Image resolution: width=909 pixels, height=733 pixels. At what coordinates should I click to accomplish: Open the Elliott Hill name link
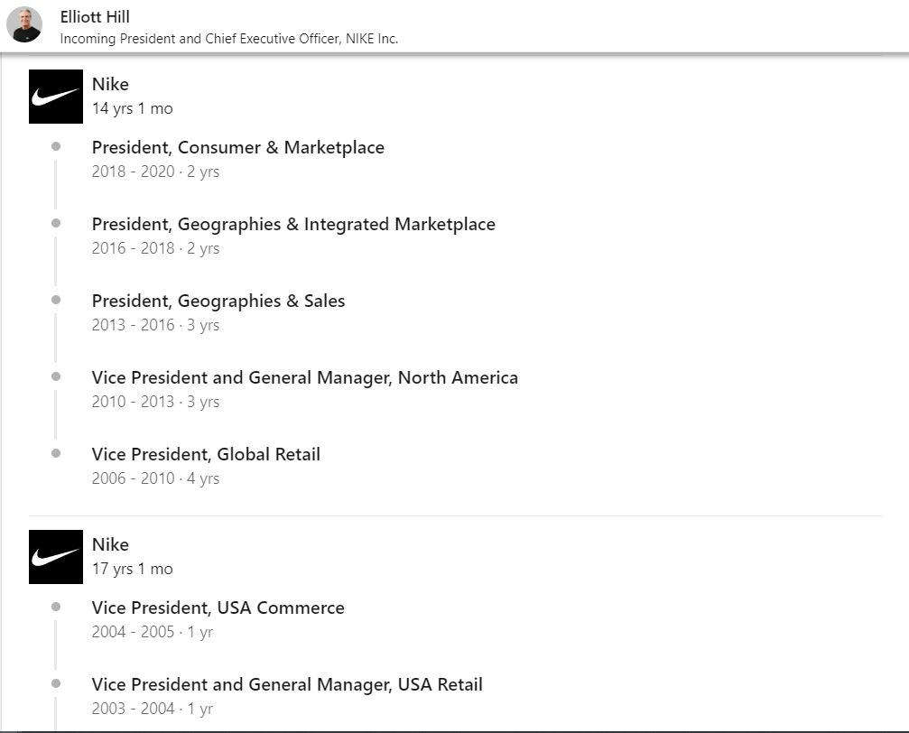point(95,17)
